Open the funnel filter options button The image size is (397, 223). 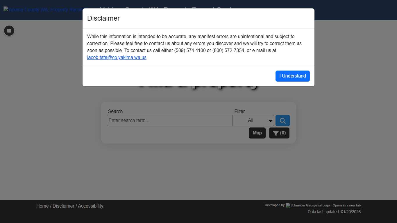pos(279,133)
